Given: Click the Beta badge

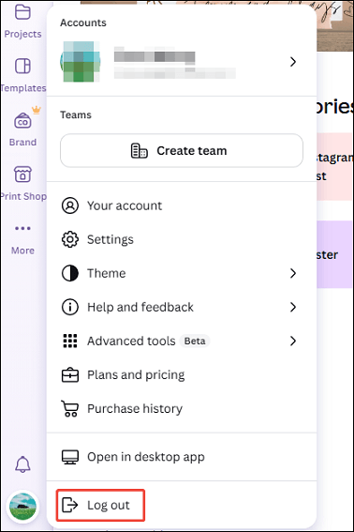Looking at the screenshot, I should tap(195, 341).
